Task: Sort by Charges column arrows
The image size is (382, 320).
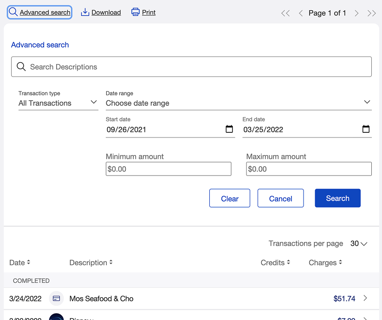Action: click(x=340, y=262)
